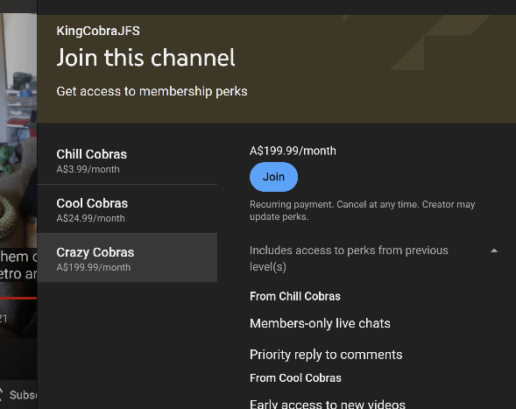
Task: Click Get access to membership perks text
Action: pos(152,91)
